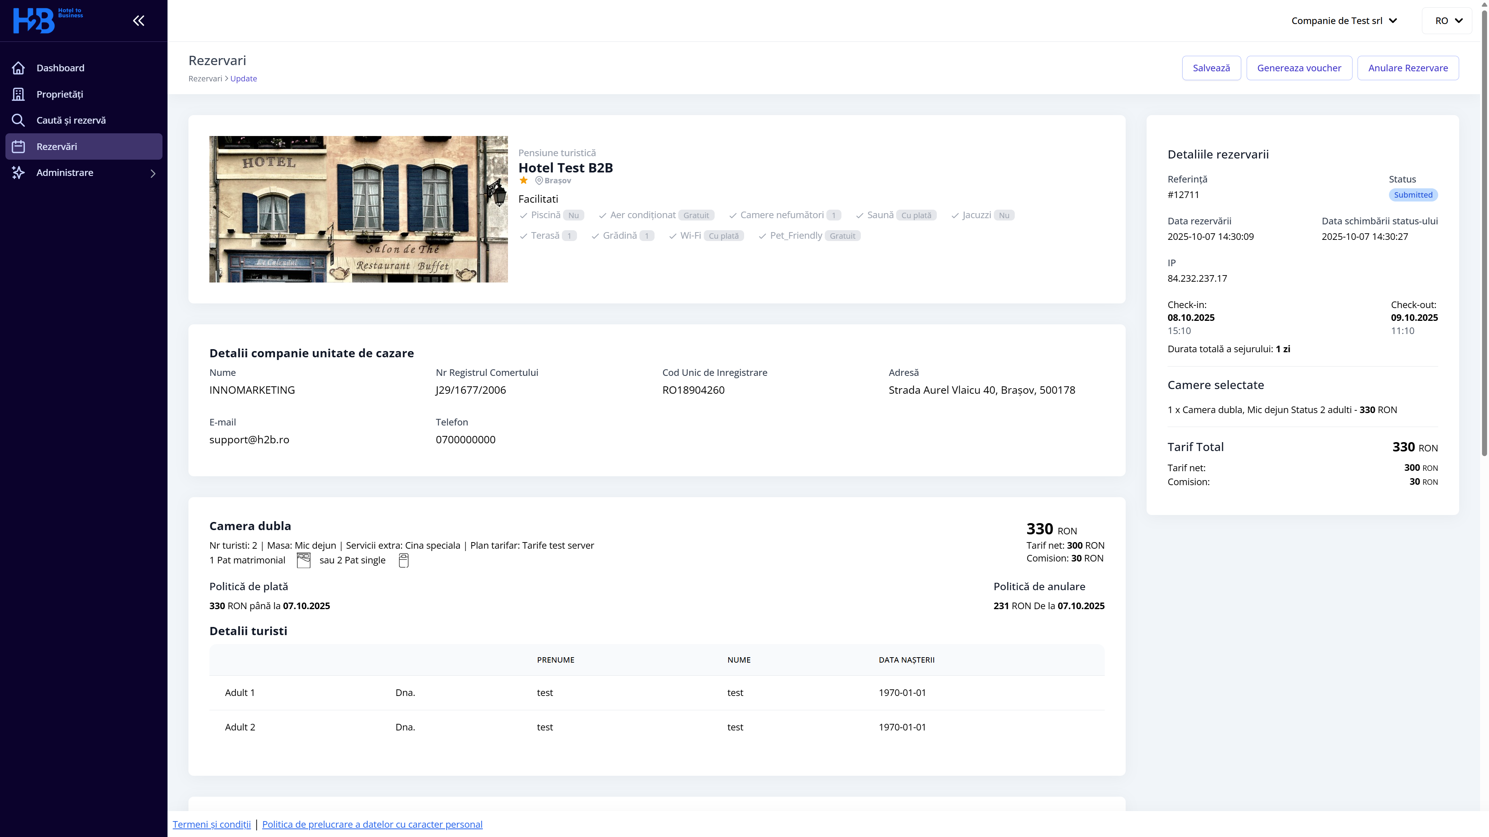Open the Companie de Test srl dropdown
Screen dimensions: 1489x837
[1344, 21]
